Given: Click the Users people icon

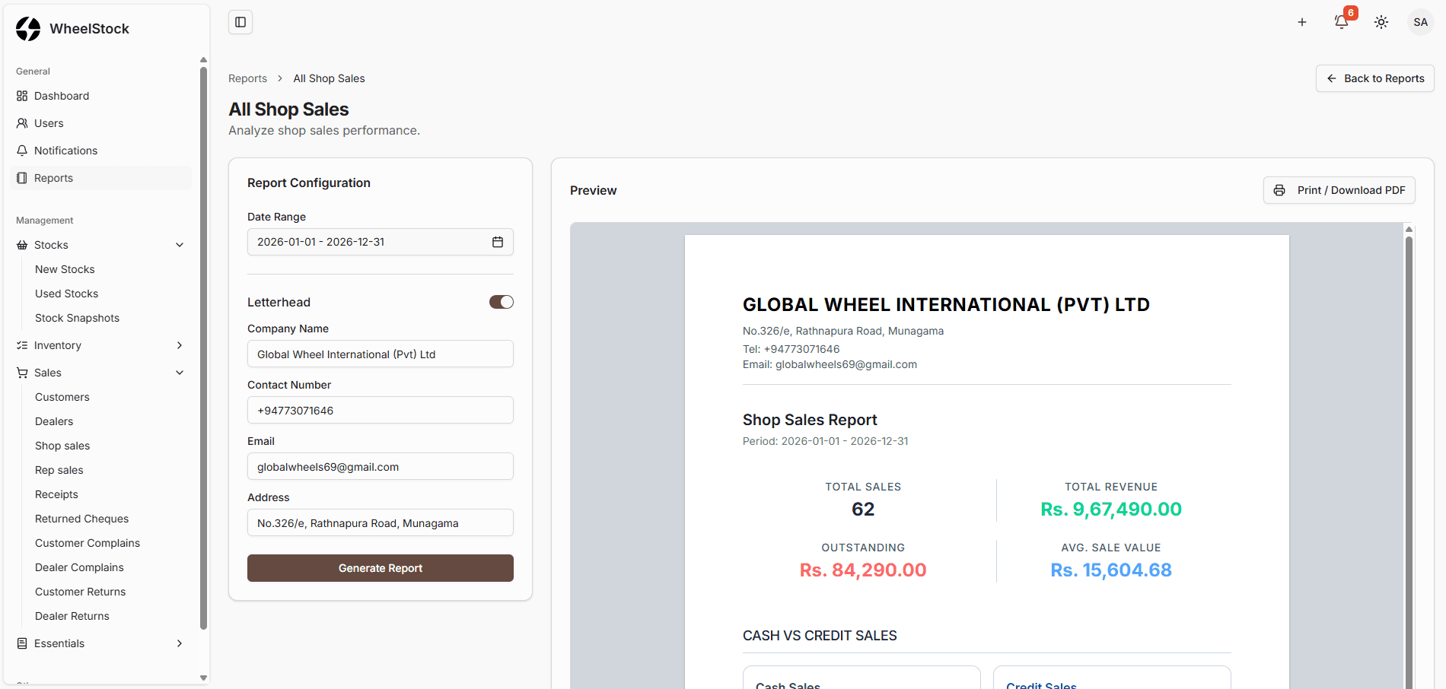Looking at the screenshot, I should click(22, 123).
